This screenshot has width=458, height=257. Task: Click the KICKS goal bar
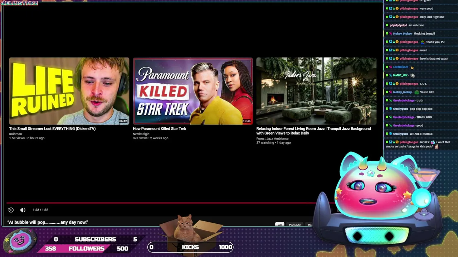pos(190,247)
